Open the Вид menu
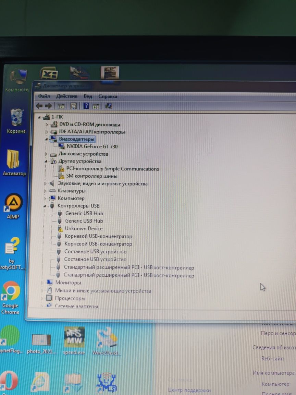Image resolution: width=296 pixels, height=395 pixels. (x=88, y=96)
